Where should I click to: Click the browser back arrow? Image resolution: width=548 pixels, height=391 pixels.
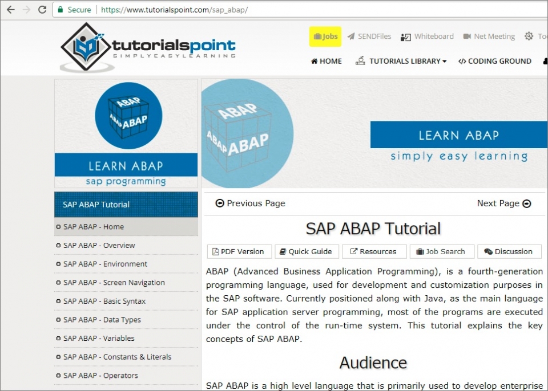[x=11, y=10]
